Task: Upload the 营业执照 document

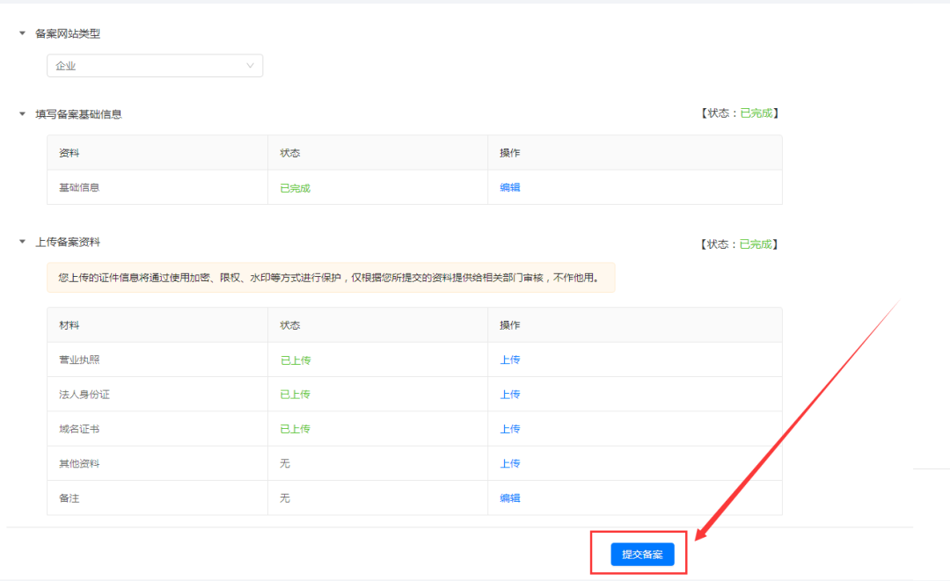Action: pos(510,359)
